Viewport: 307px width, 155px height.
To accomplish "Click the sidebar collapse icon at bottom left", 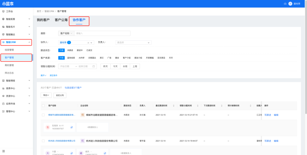I will coord(3,151).
